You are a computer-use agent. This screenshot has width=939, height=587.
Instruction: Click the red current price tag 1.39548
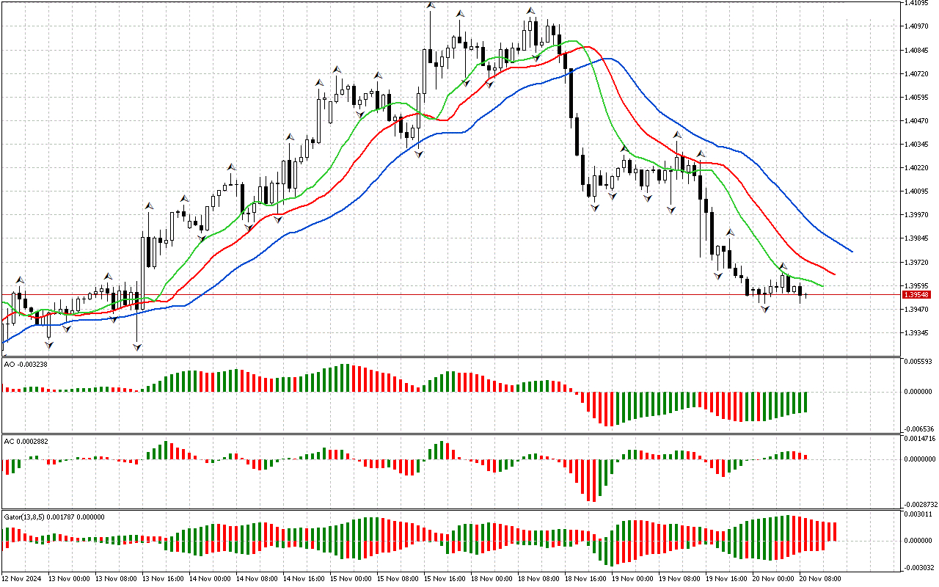pyautogui.click(x=918, y=294)
